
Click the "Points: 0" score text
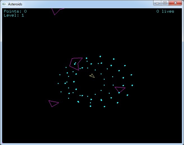[15, 11]
